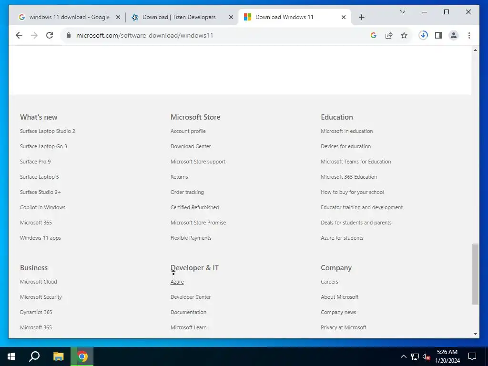Open Chrome downloads indicator
Screen dimensions: 488x366
[423, 35]
